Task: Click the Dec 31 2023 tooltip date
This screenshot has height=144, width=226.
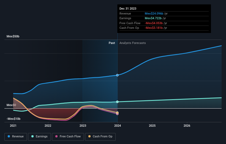Action: point(128,9)
